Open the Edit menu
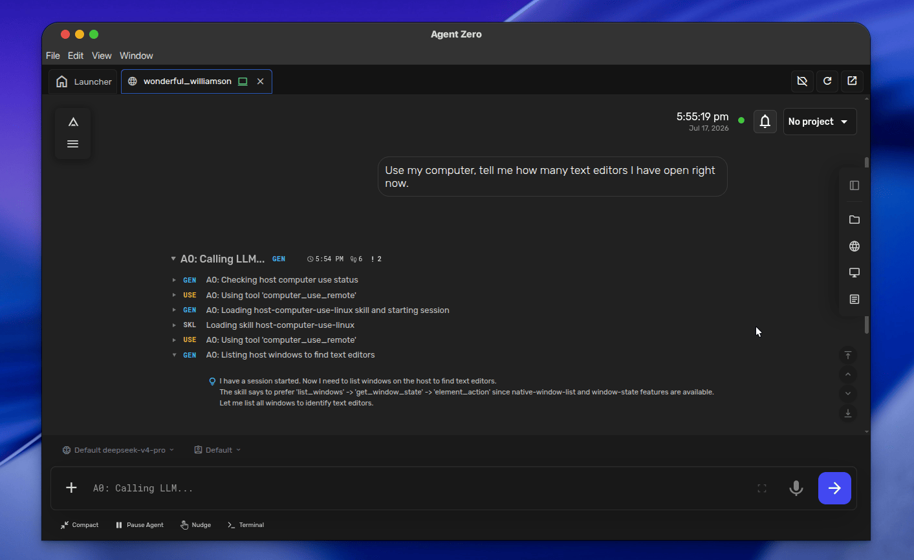Viewport: 914px width, 560px height. coord(76,56)
